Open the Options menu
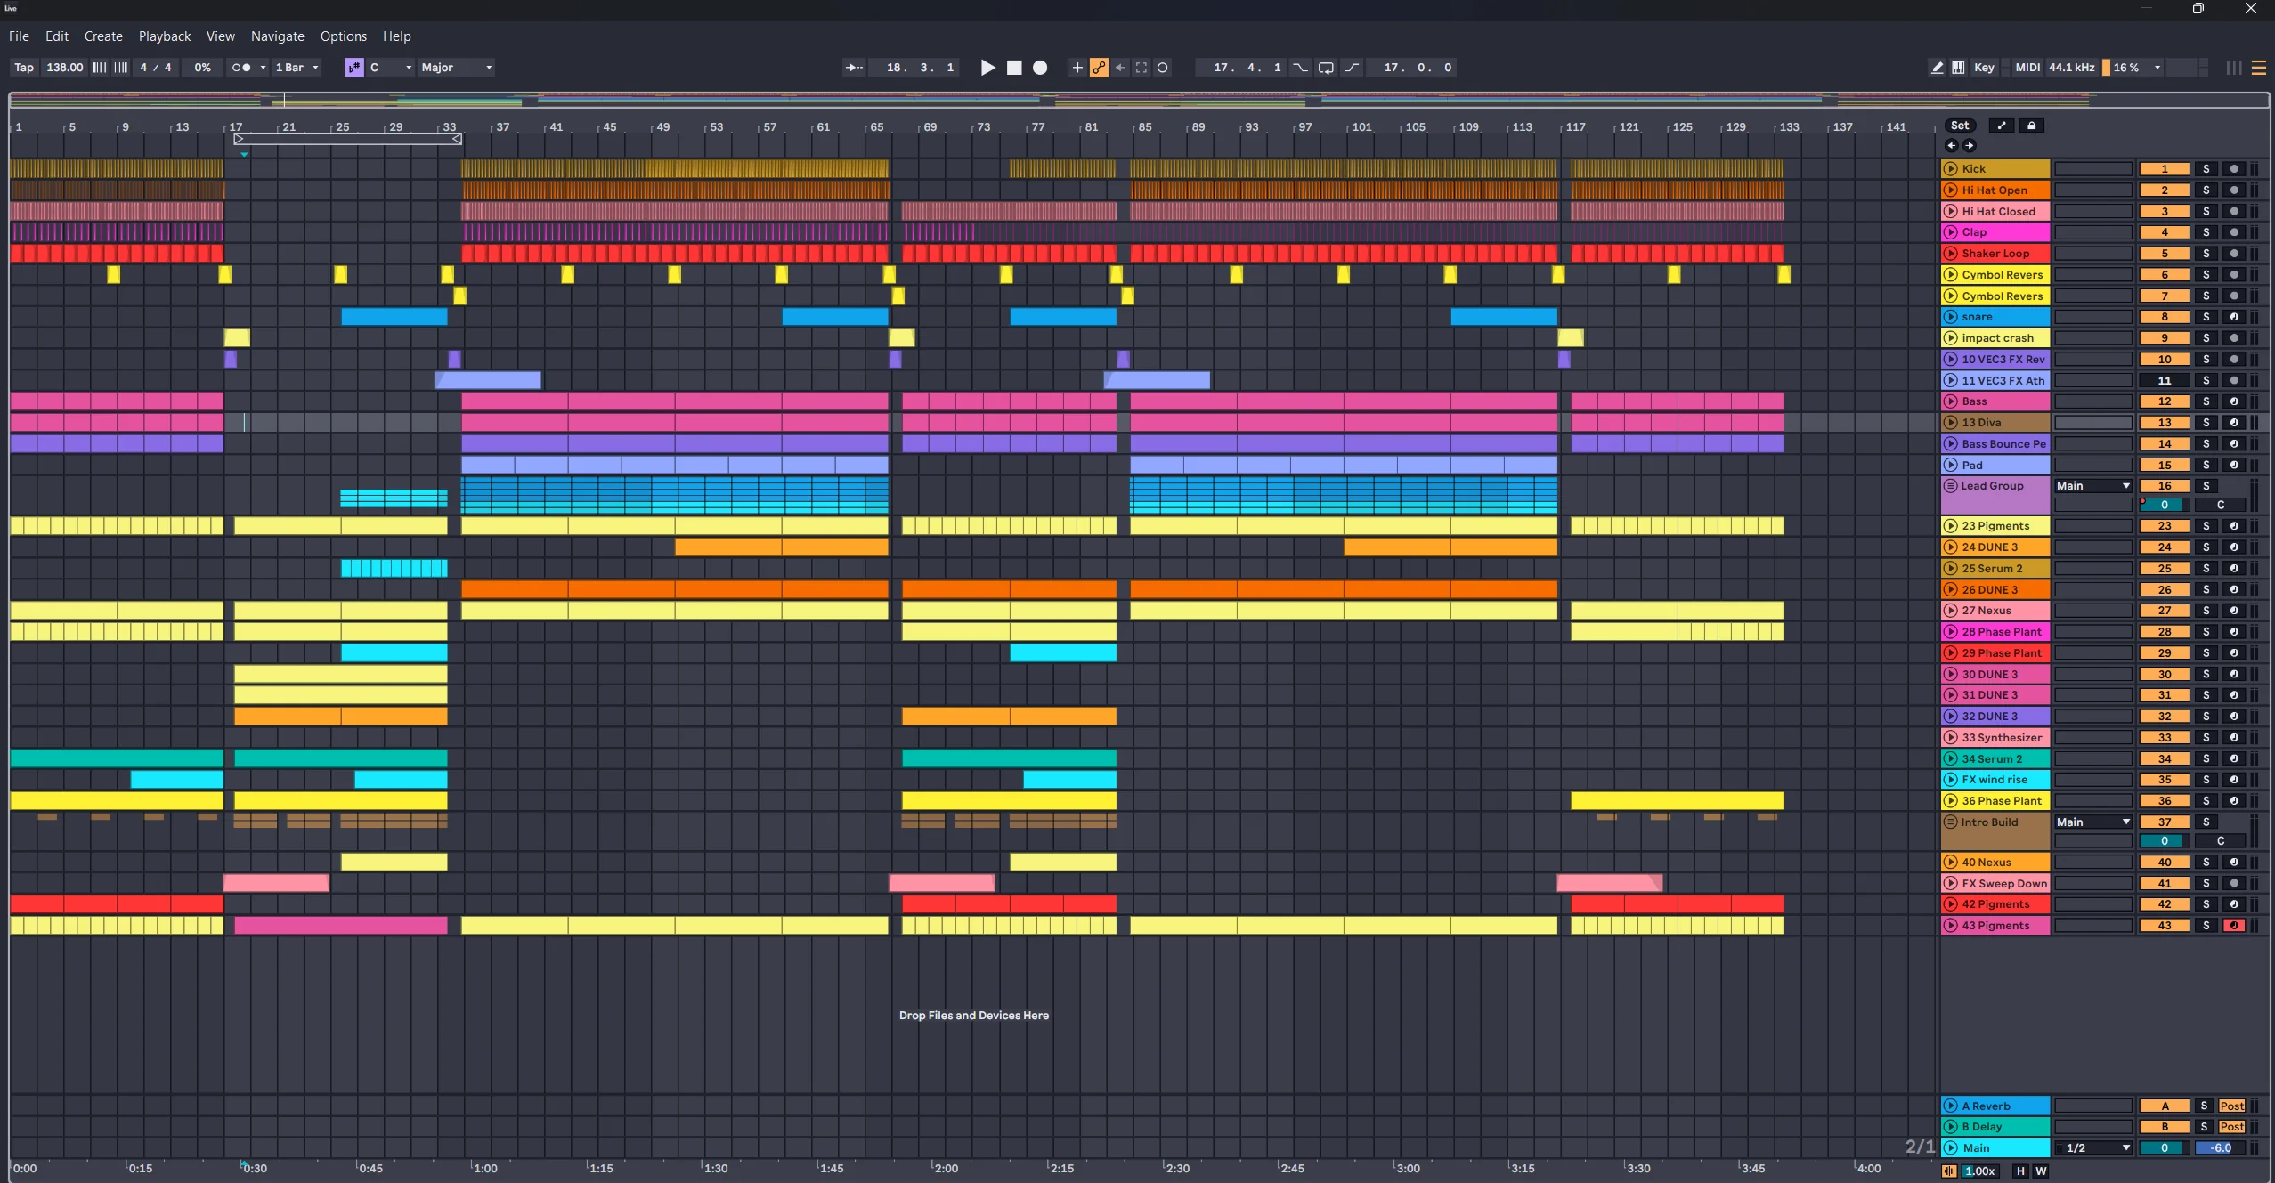Screen dimensions: 2275x1183 pos(342,36)
